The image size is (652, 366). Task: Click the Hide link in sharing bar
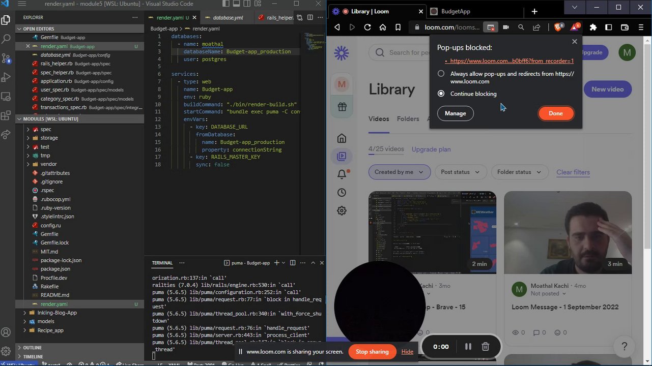pyautogui.click(x=407, y=352)
